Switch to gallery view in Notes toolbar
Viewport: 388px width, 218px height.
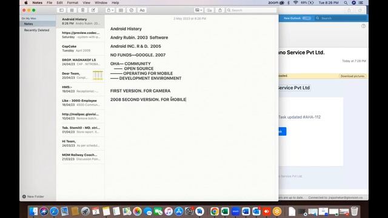[x=72, y=10]
